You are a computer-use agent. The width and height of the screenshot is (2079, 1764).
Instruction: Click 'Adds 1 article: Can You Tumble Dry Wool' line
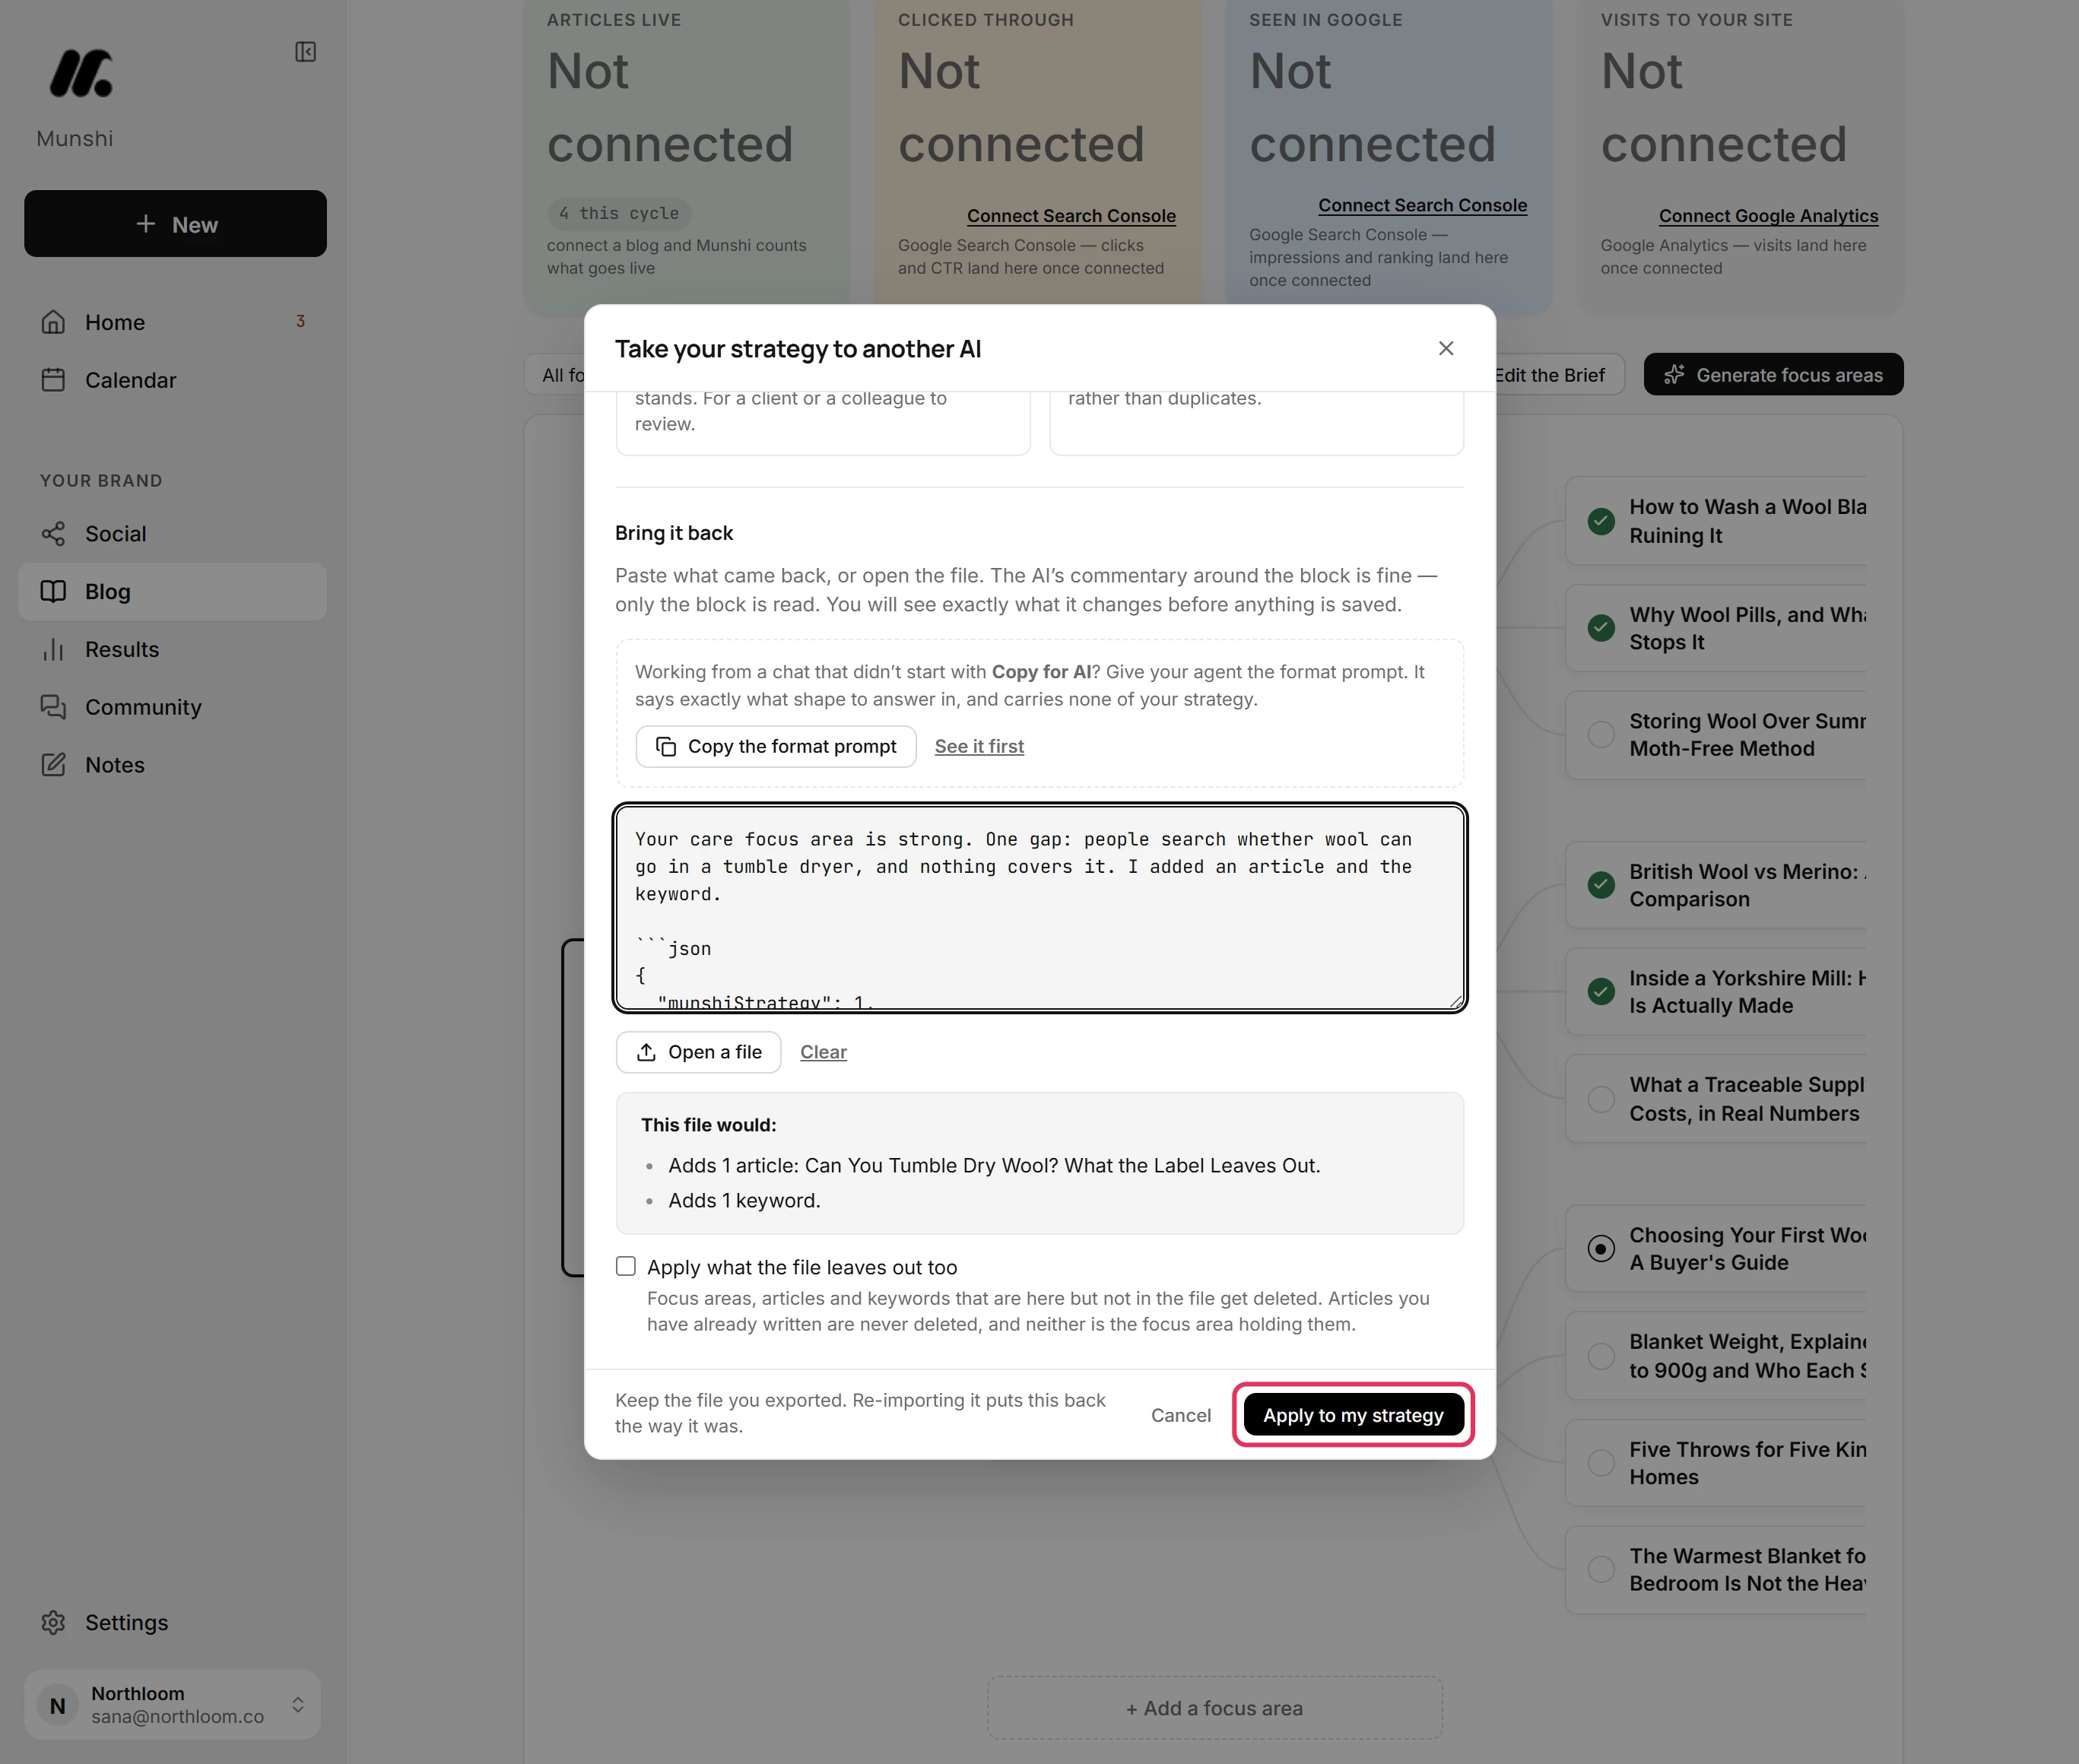pyautogui.click(x=994, y=1166)
